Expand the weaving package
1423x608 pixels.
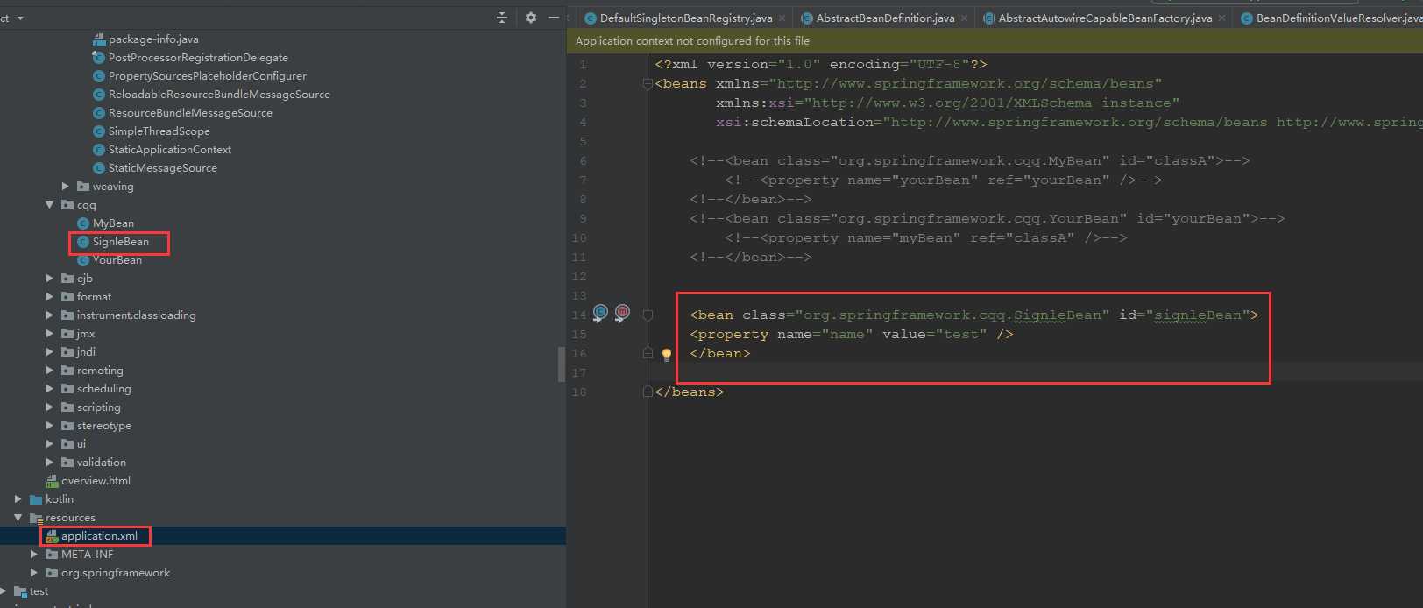pos(66,187)
